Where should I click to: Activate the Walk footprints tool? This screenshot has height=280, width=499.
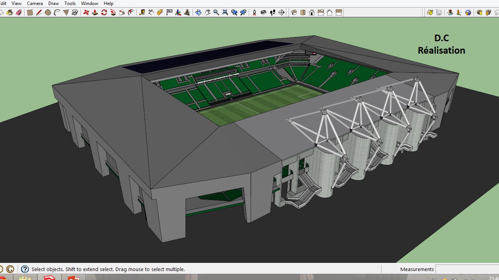273,12
